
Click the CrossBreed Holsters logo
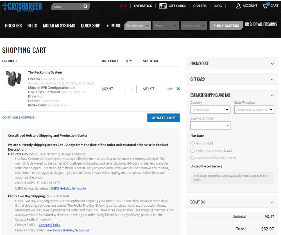22,7
